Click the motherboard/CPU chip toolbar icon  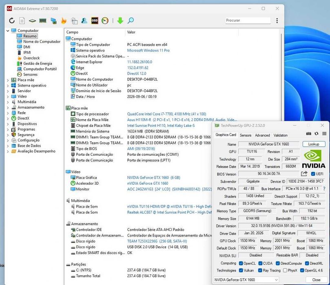click(32, 21)
